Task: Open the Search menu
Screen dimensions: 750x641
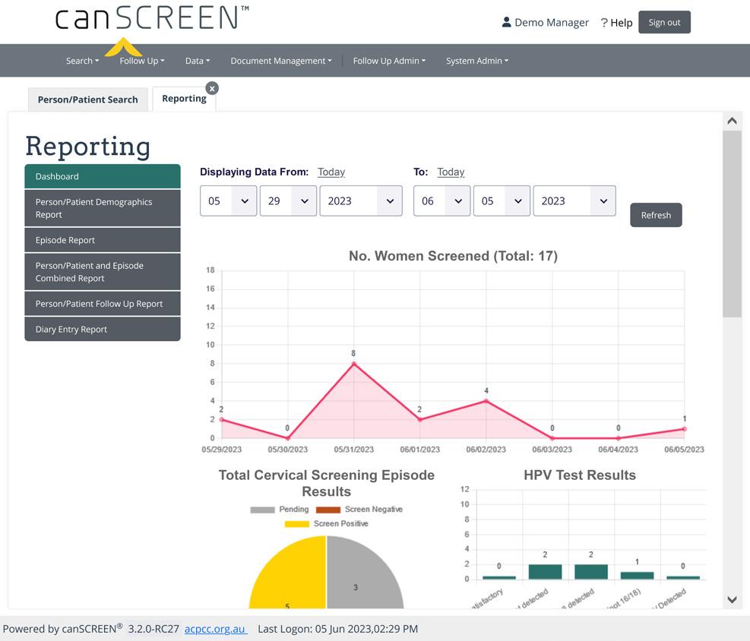Action: [x=81, y=61]
